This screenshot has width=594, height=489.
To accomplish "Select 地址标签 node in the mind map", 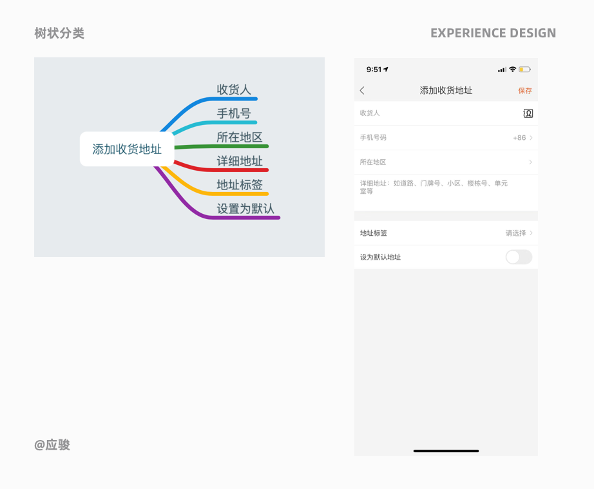I will [240, 185].
